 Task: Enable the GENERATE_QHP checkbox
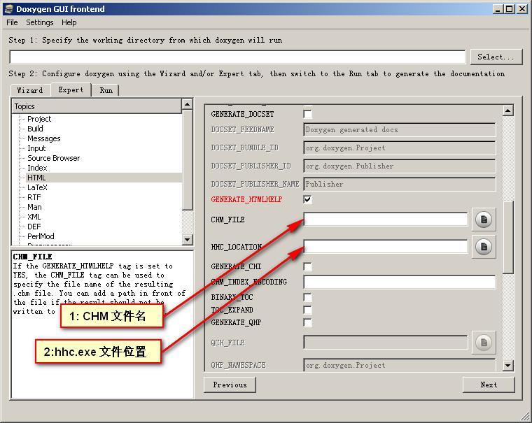(x=308, y=322)
